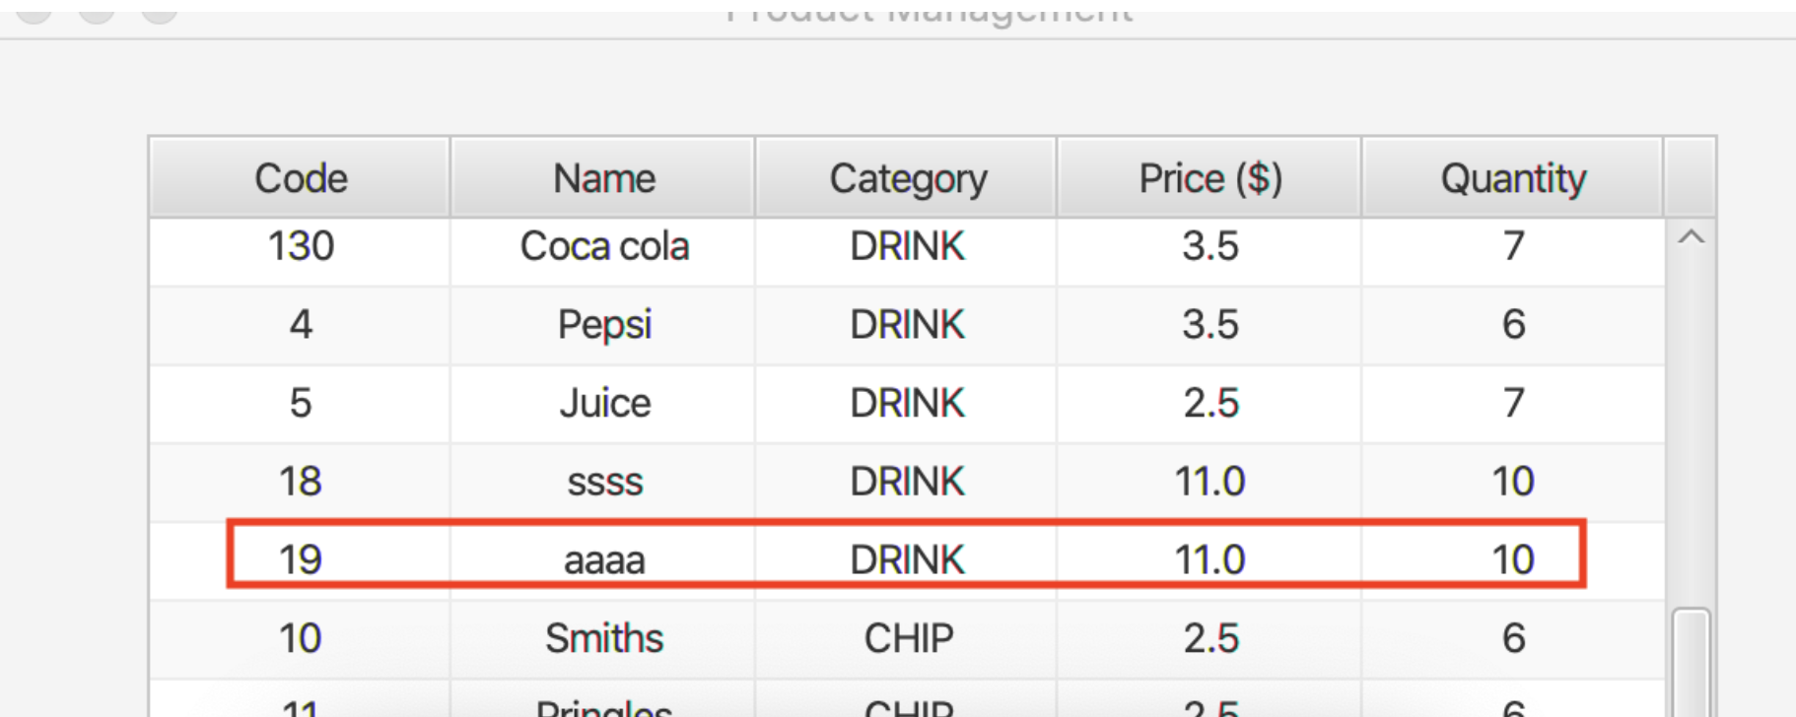Select the ssss name cell

point(603,482)
